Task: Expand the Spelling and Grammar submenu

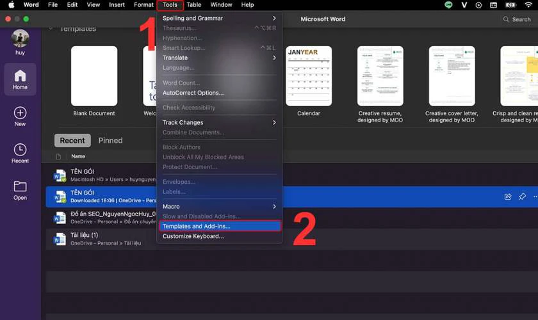Action: (274, 18)
